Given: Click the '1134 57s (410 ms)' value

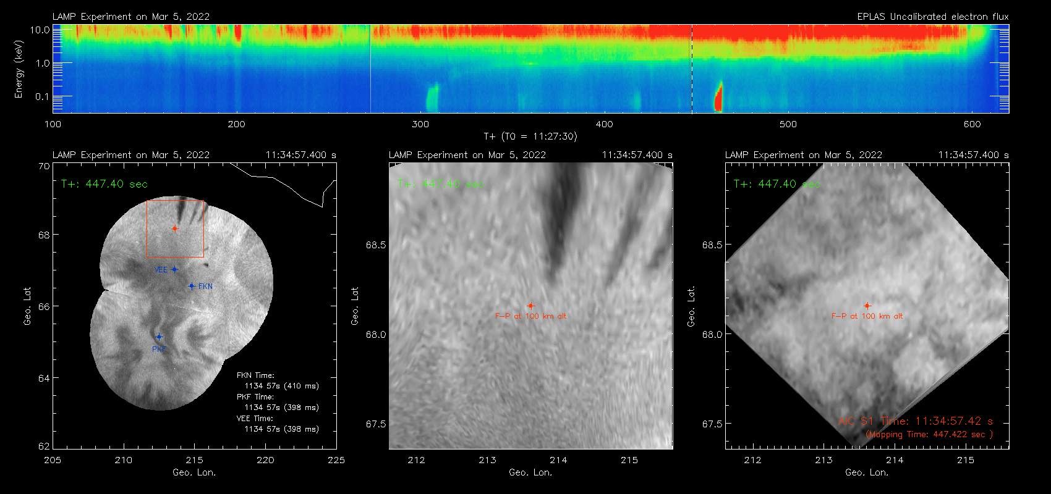Looking at the screenshot, I should pyautogui.click(x=282, y=386).
